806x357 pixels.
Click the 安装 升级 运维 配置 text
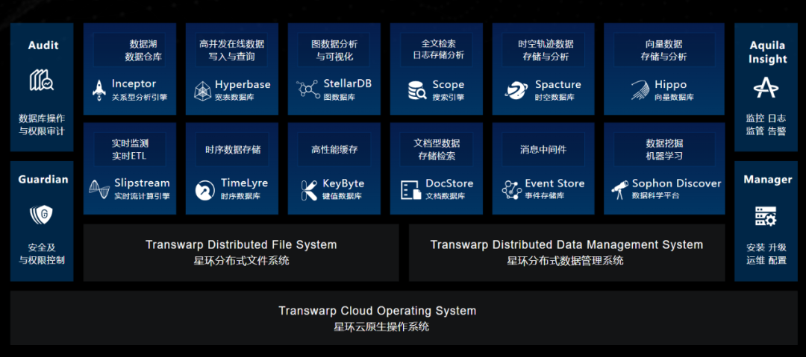766,253
